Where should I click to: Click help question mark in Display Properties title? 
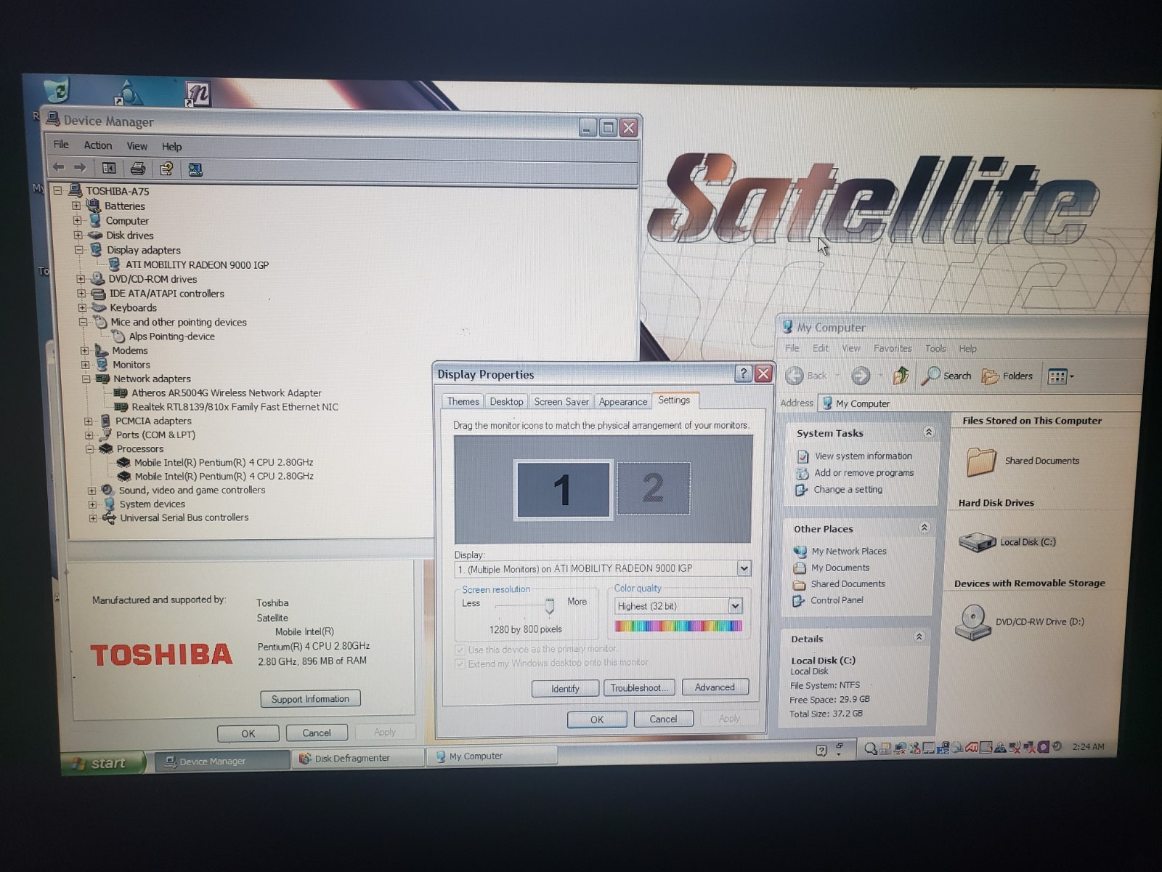click(743, 374)
